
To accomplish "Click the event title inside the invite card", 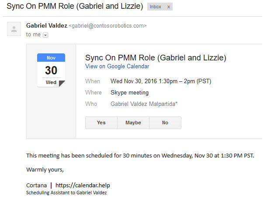I will 156,58.
